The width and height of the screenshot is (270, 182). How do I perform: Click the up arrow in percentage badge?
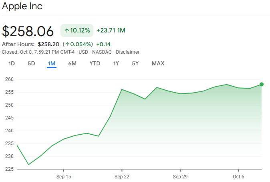66,30
